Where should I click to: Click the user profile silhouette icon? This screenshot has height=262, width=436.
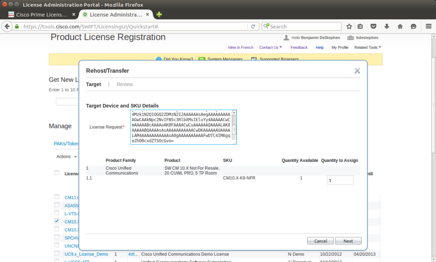(x=286, y=38)
